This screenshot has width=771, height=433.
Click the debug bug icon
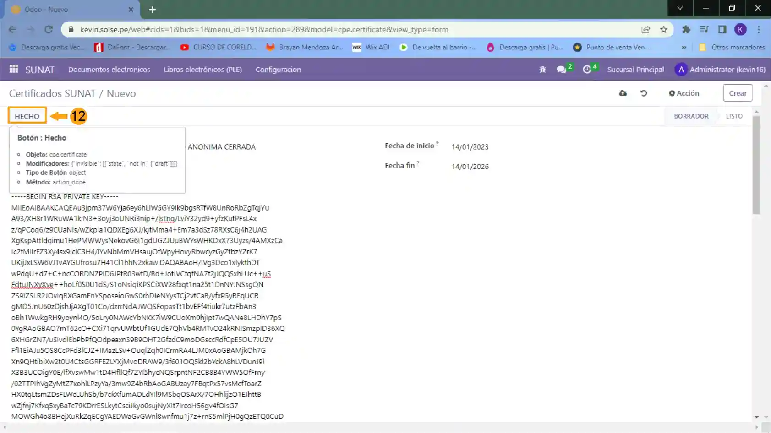(542, 70)
